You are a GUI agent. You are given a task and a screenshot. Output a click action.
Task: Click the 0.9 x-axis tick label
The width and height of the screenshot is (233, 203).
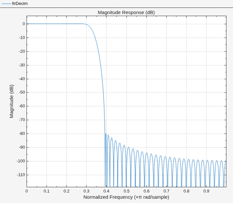206,191
